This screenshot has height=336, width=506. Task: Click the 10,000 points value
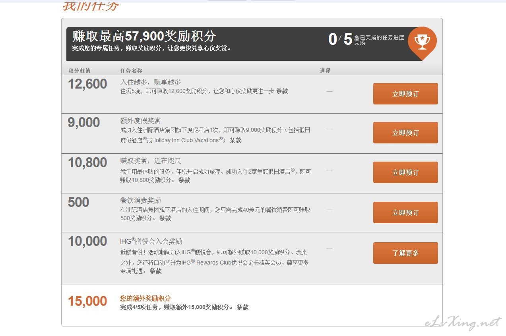click(87, 241)
